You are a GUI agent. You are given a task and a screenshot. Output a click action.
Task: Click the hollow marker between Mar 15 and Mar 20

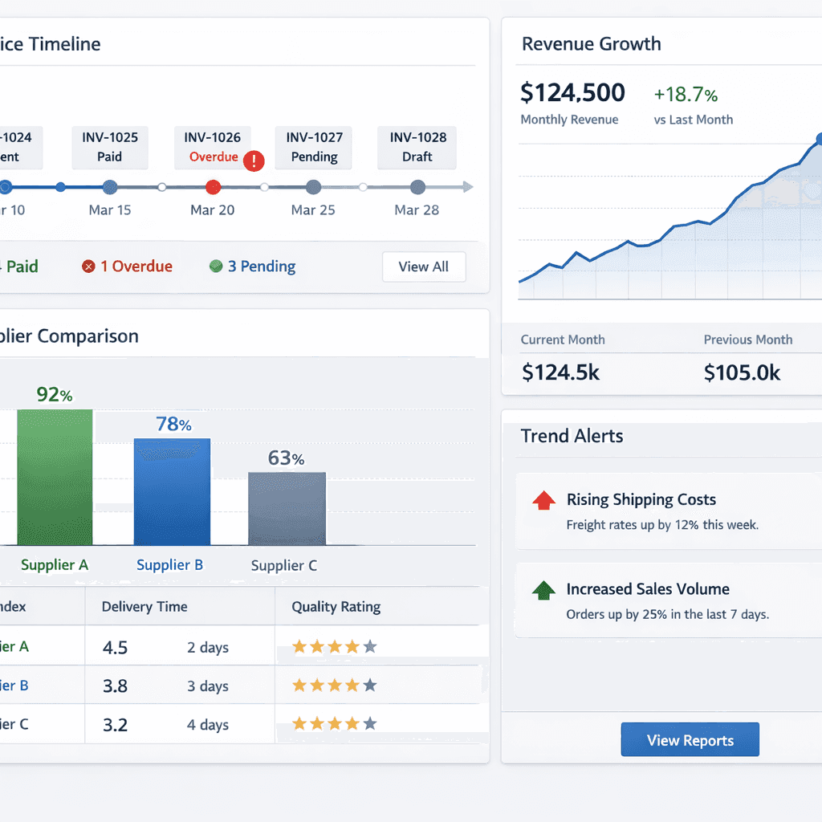coord(162,187)
